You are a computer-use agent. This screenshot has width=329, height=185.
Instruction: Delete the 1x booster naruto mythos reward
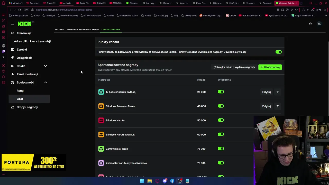click(278, 92)
